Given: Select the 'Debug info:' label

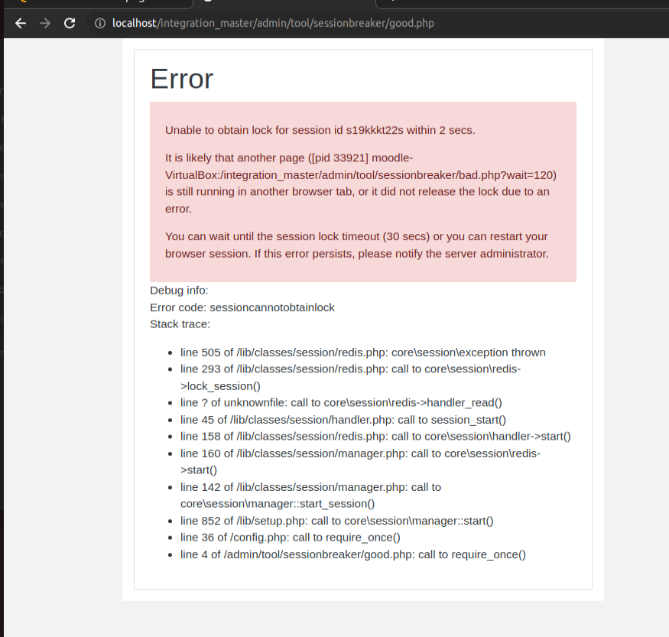Looking at the screenshot, I should pyautogui.click(x=179, y=291).
